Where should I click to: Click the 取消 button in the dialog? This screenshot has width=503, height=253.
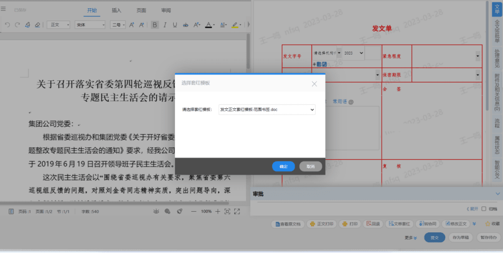click(311, 166)
